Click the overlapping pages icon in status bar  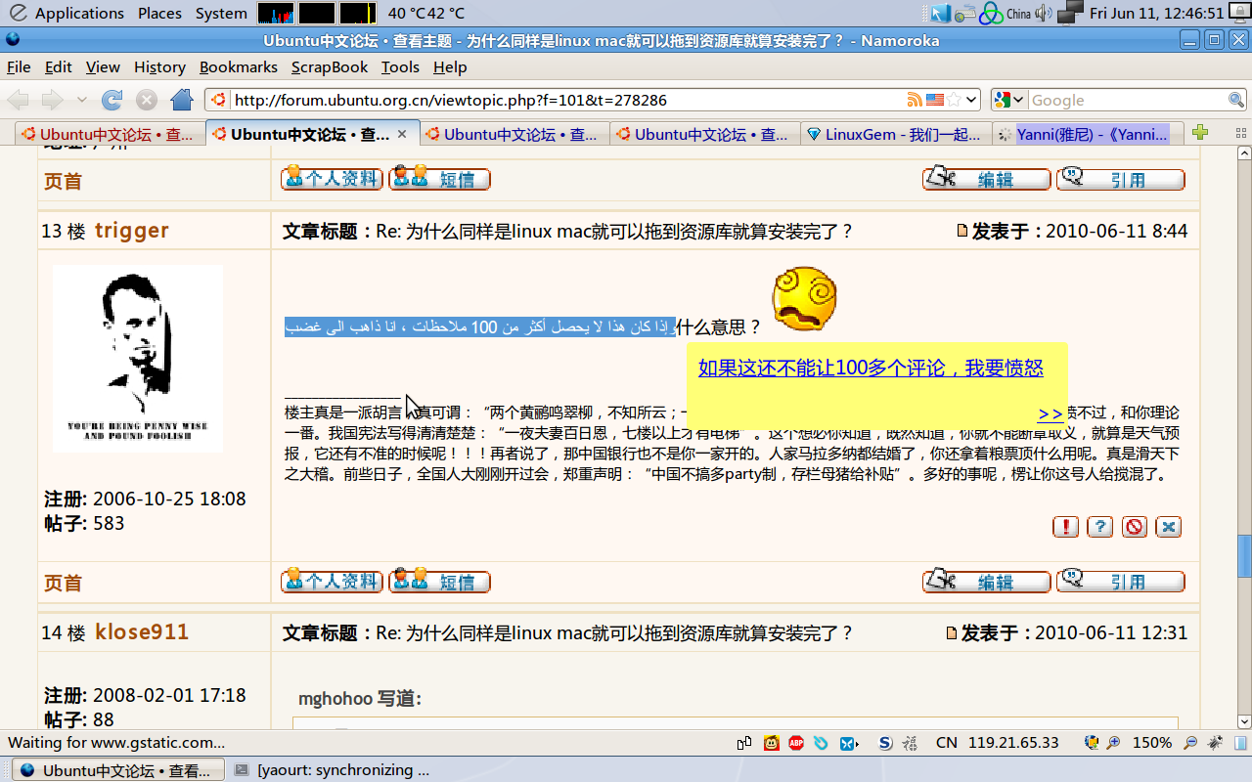(745, 743)
